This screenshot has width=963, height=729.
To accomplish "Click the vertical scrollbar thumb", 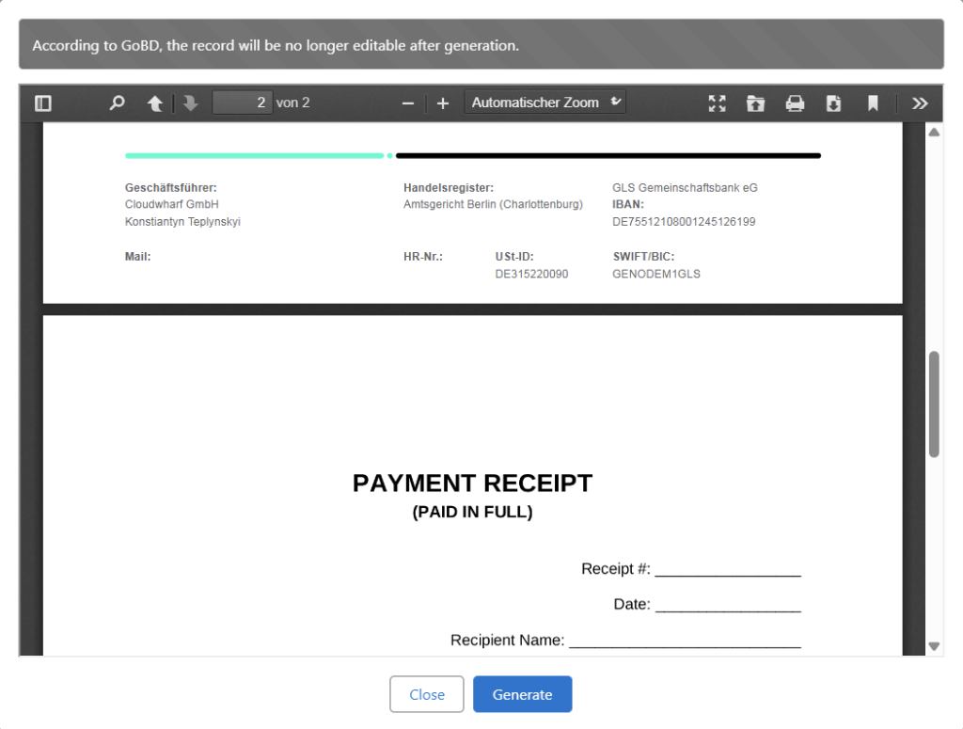I will click(934, 404).
